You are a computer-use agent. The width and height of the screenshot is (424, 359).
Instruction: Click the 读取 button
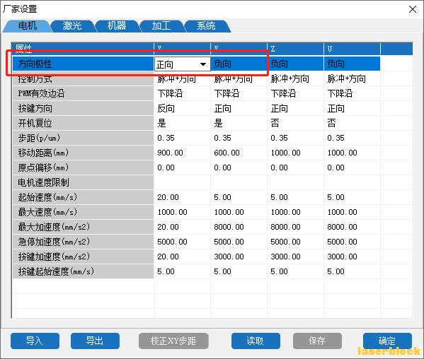point(256,341)
